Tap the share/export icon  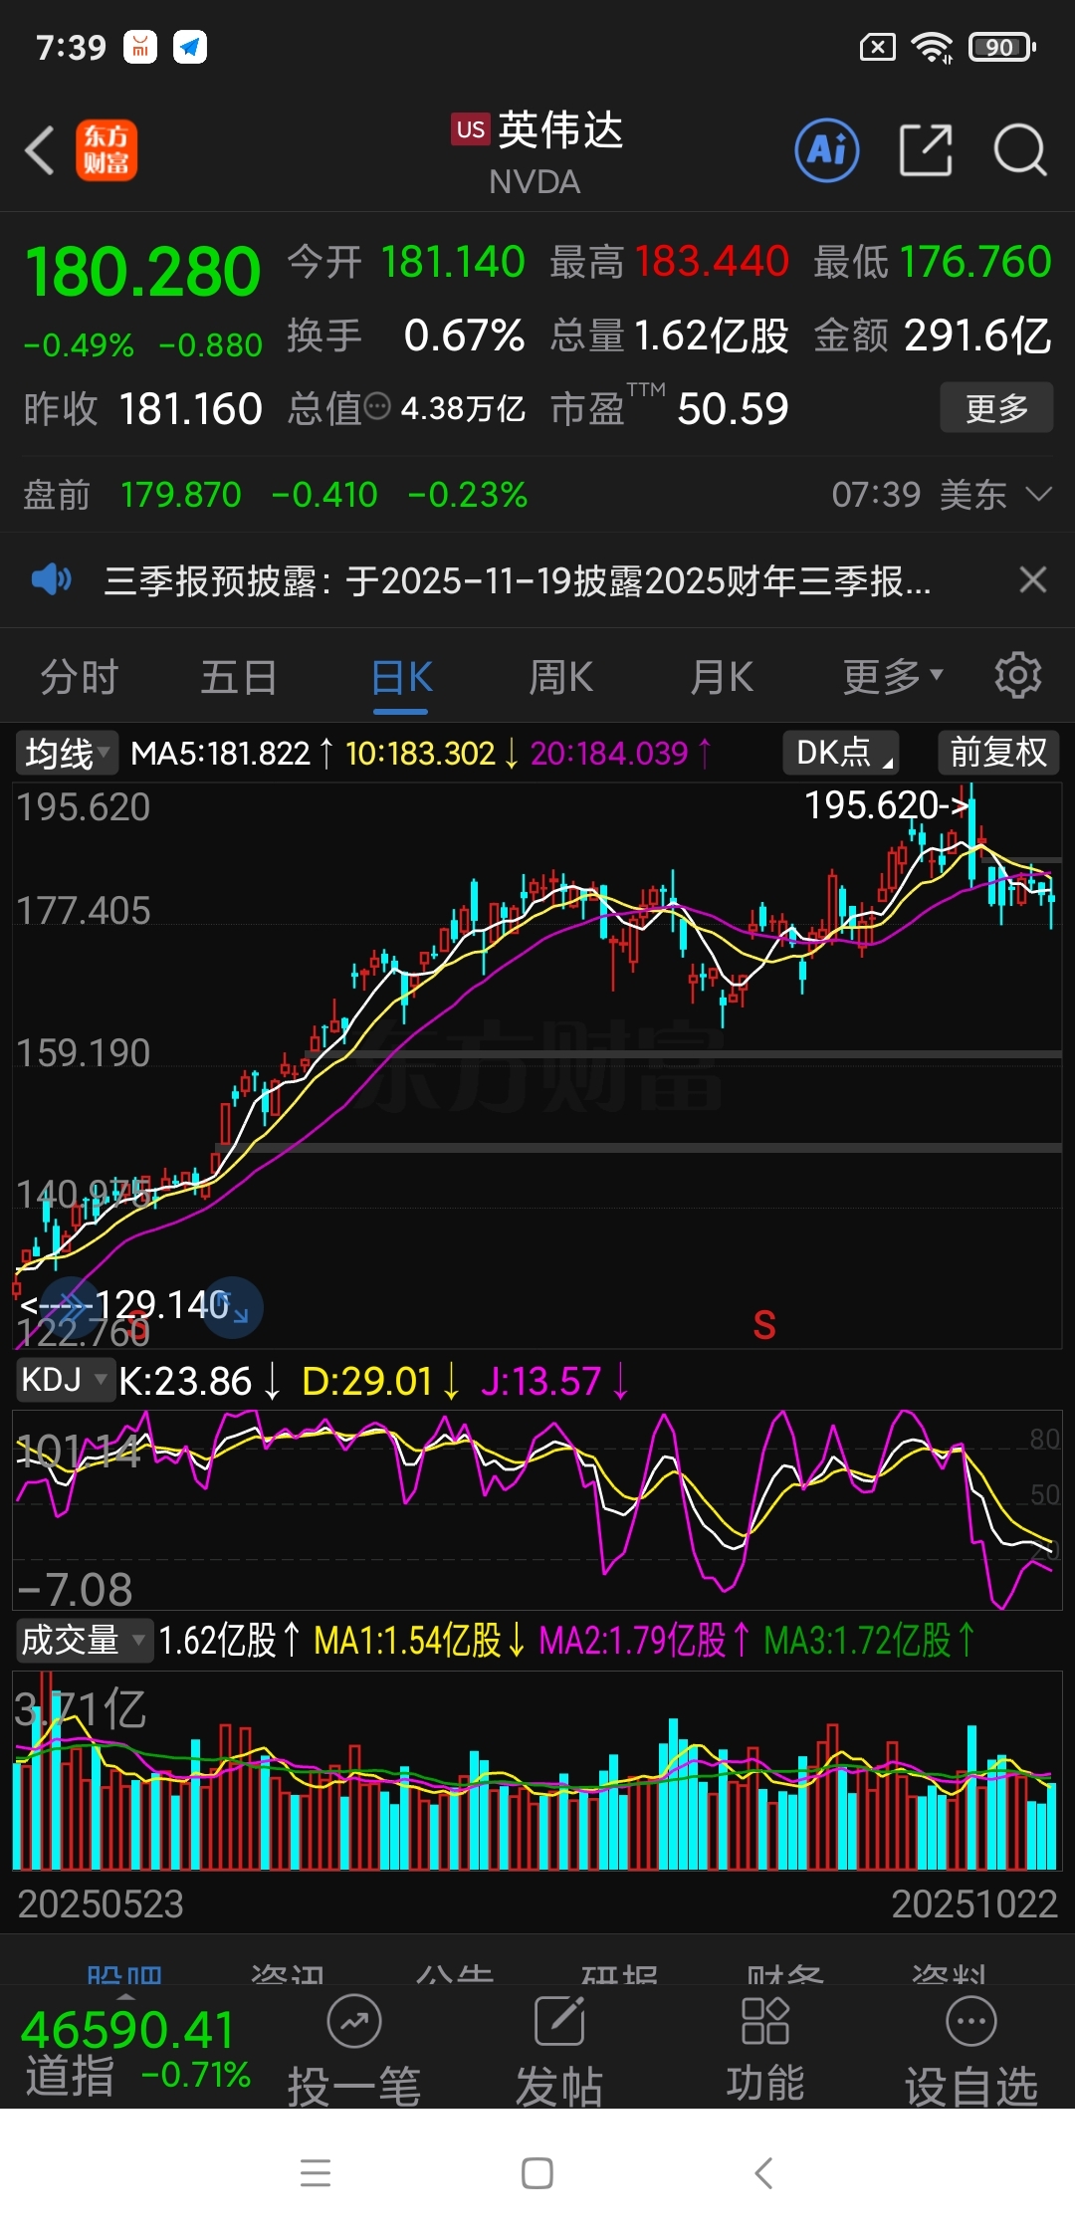[x=926, y=150]
